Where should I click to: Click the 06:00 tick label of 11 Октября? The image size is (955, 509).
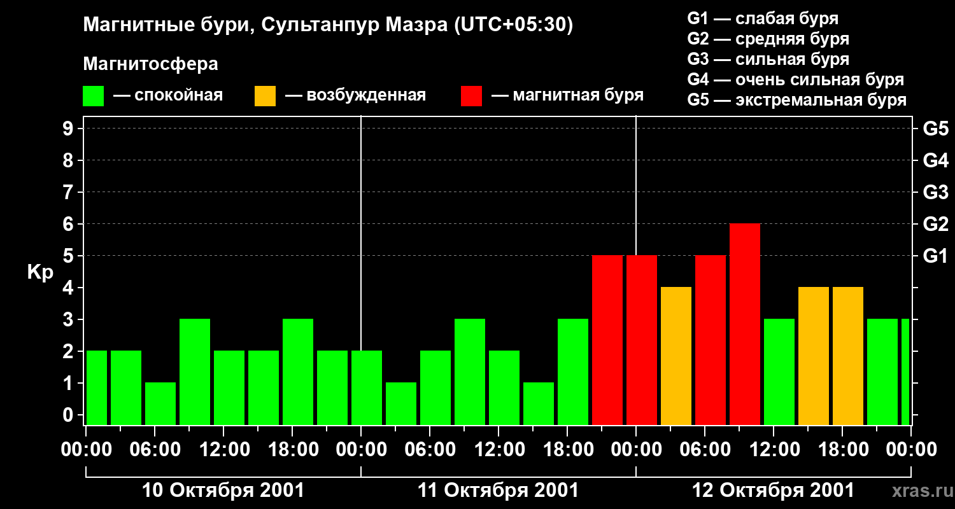(430, 449)
